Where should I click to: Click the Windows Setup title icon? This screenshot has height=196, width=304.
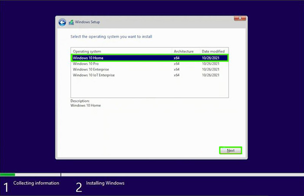[x=71, y=22]
